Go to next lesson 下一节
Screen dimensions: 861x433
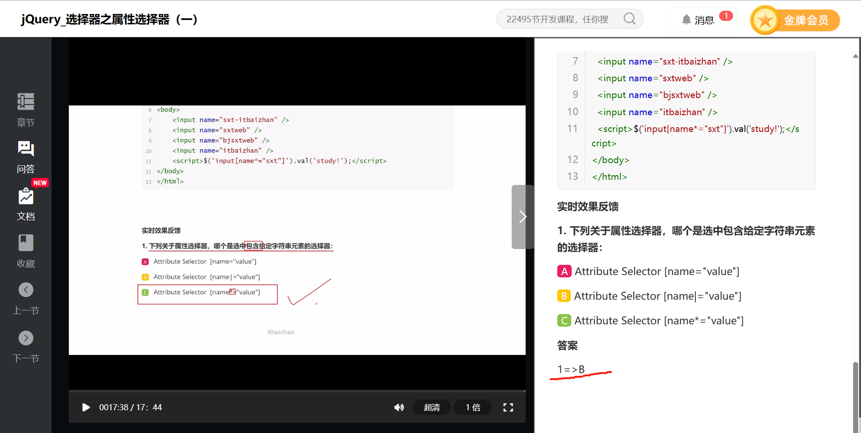pyautogui.click(x=26, y=338)
